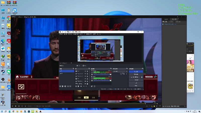
Task: Open advanced audio properties gear in OBS mixer
Action: tap(92, 86)
